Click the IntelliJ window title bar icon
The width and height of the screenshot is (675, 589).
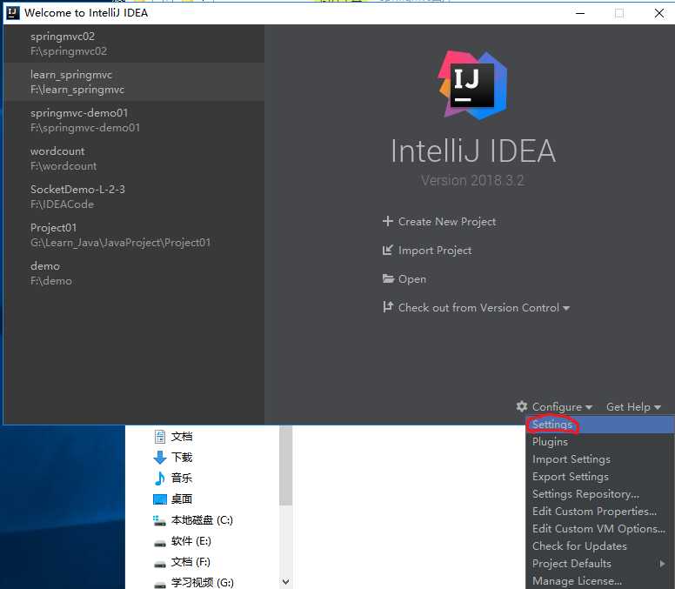pos(12,13)
